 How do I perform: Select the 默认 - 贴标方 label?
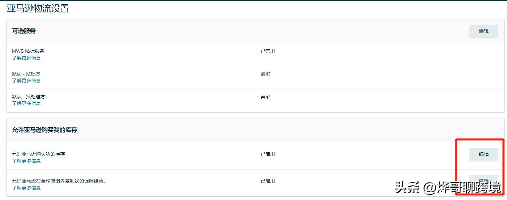26,74
